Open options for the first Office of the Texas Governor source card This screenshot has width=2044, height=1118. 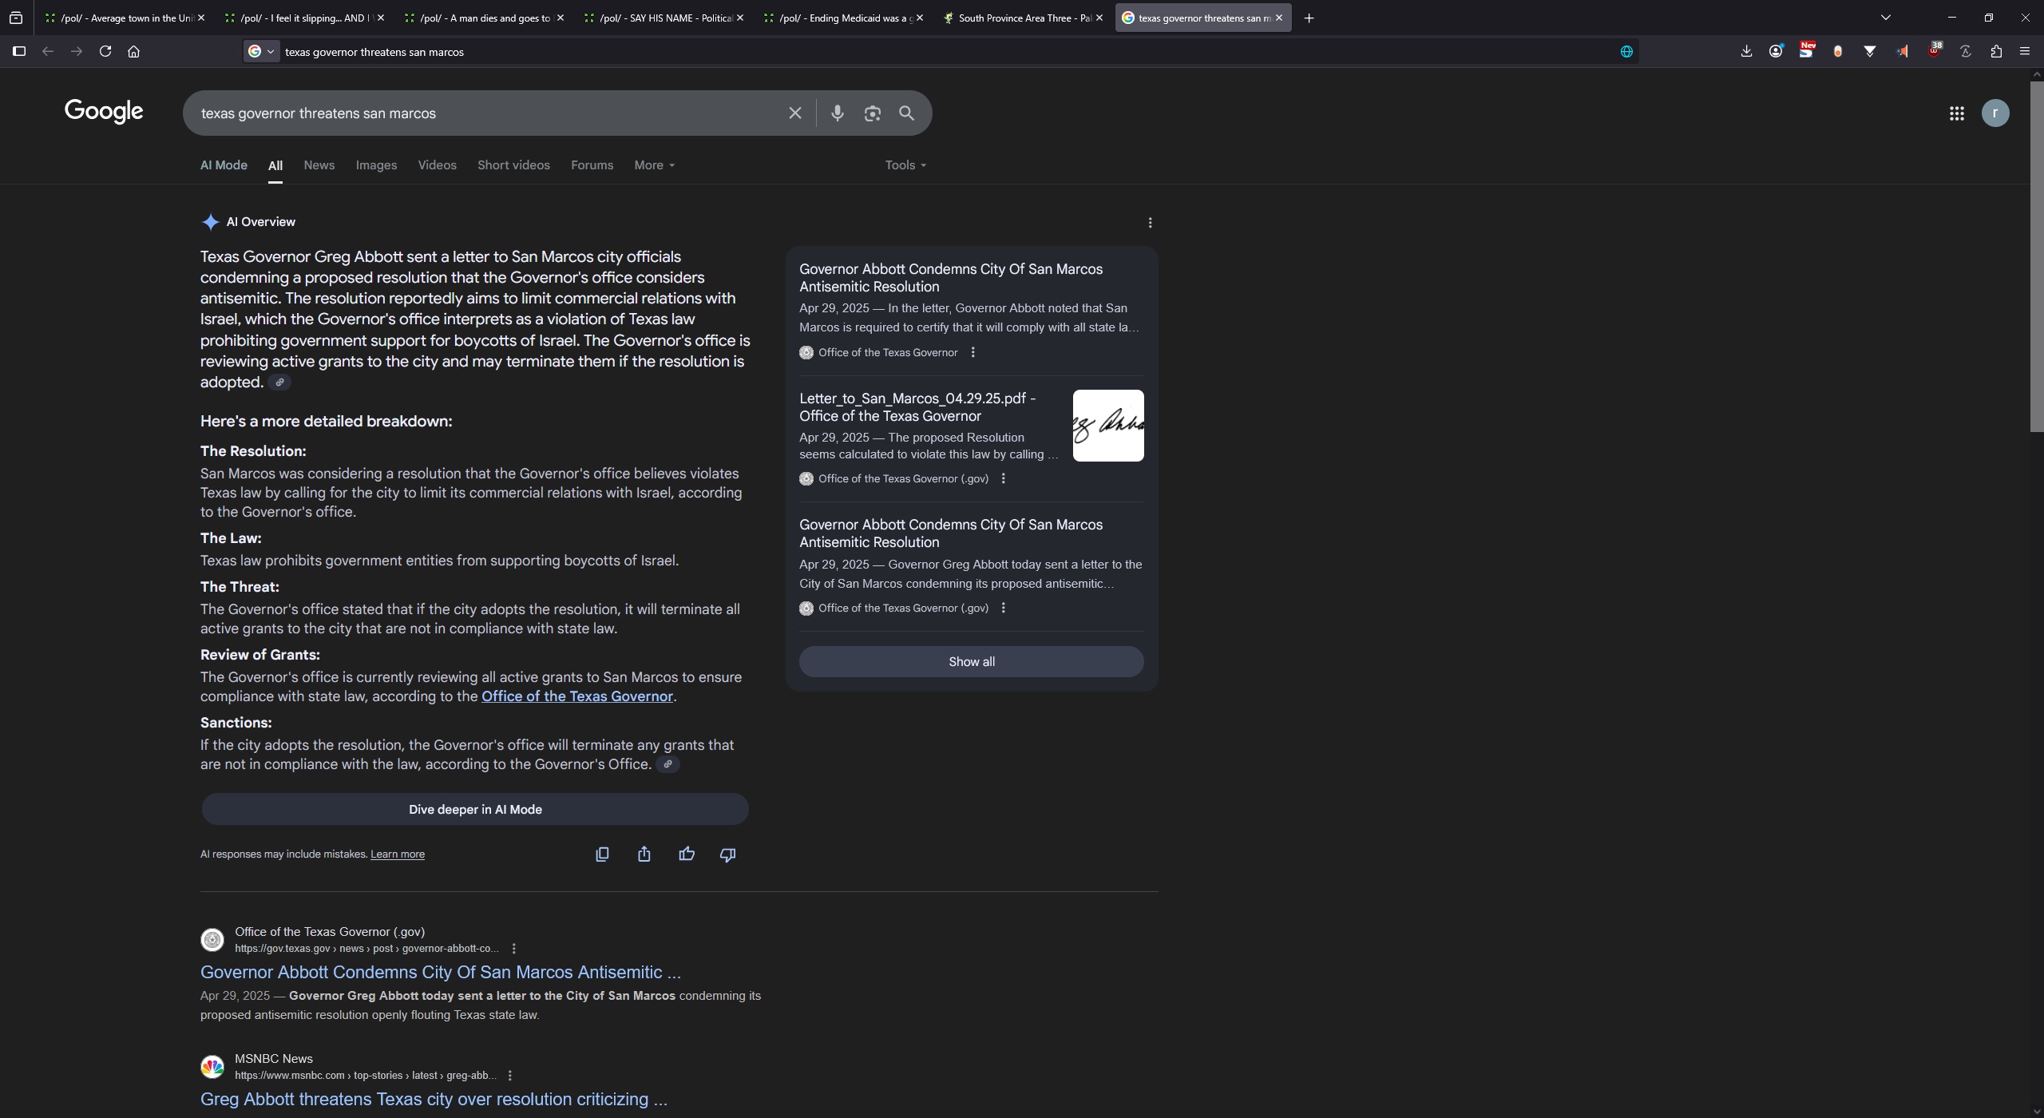point(972,352)
